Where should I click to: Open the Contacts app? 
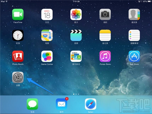tap(134, 14)
